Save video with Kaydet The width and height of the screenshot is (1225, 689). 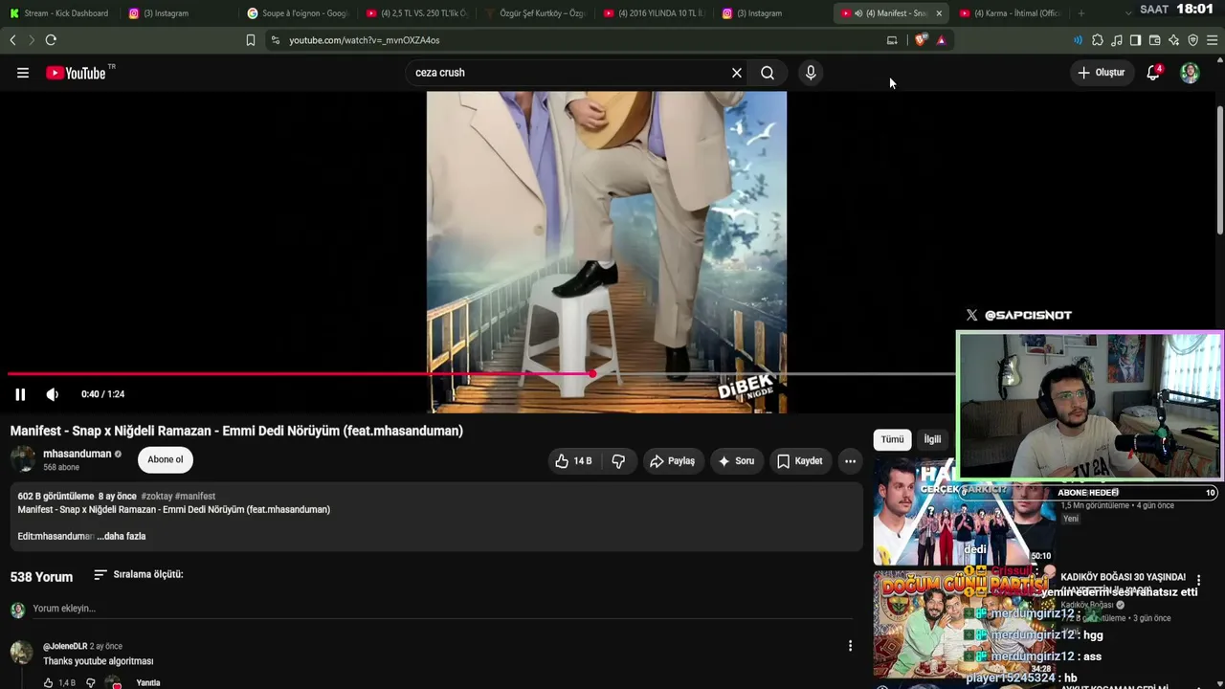click(800, 461)
